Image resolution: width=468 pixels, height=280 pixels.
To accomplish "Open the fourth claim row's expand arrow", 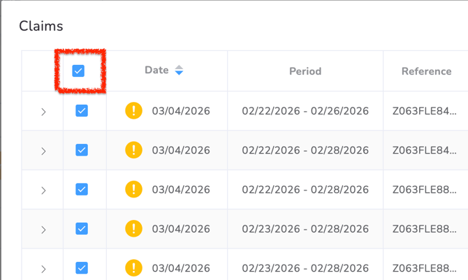I will point(43,229).
